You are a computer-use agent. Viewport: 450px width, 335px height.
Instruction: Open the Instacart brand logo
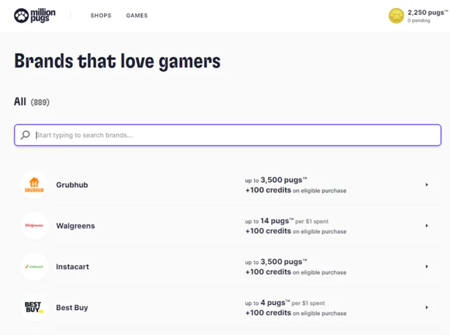pyautogui.click(x=34, y=266)
